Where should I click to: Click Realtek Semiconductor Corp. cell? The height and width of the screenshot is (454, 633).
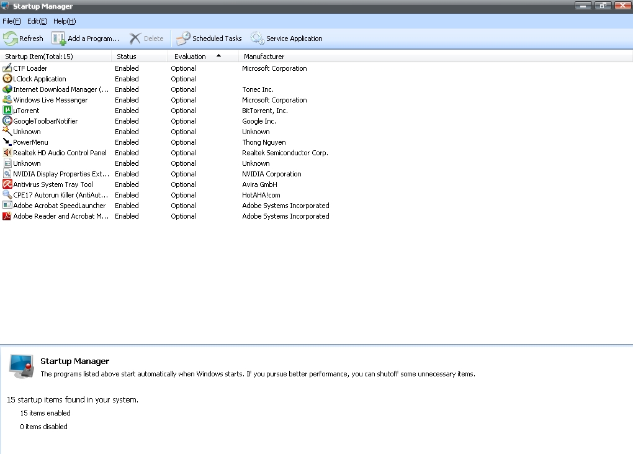point(285,153)
